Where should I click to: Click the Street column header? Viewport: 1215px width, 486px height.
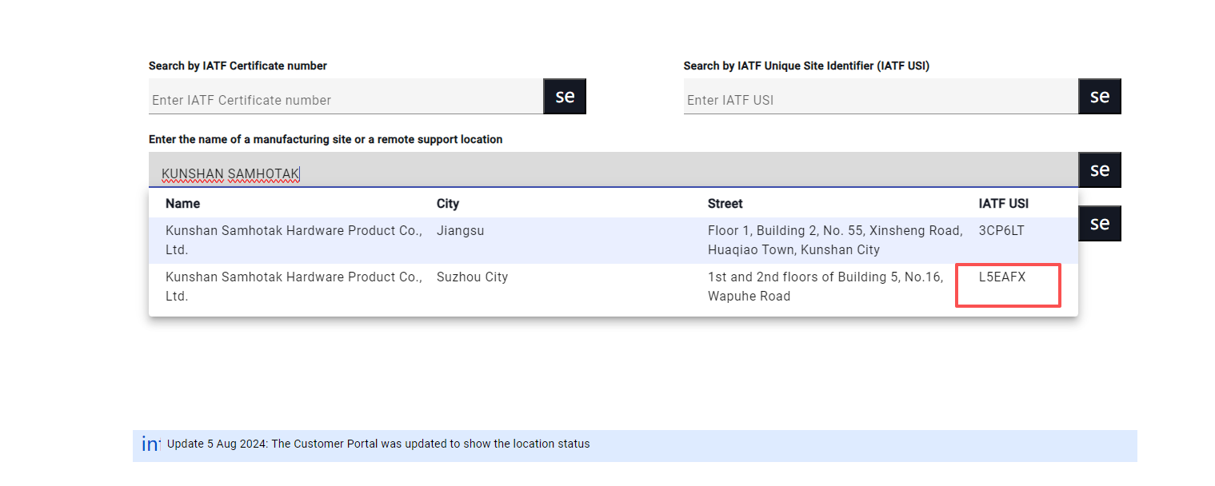click(725, 203)
